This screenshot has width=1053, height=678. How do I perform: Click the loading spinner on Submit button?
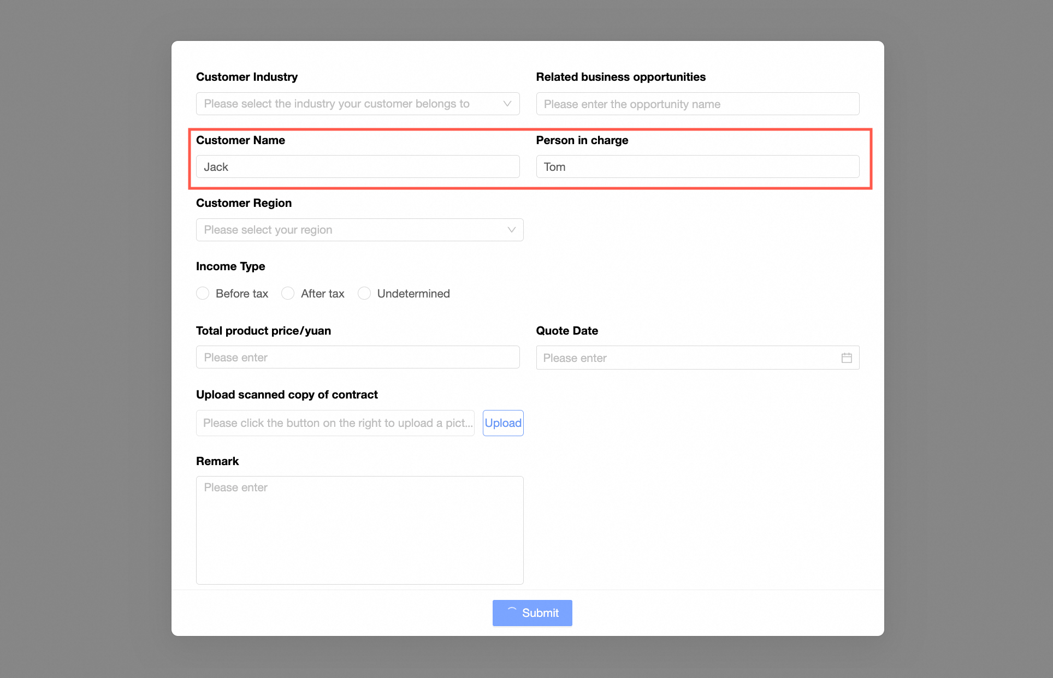[x=512, y=611]
